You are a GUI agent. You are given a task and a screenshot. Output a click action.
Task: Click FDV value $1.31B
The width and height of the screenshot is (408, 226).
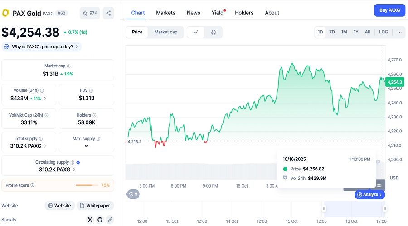tap(87, 98)
